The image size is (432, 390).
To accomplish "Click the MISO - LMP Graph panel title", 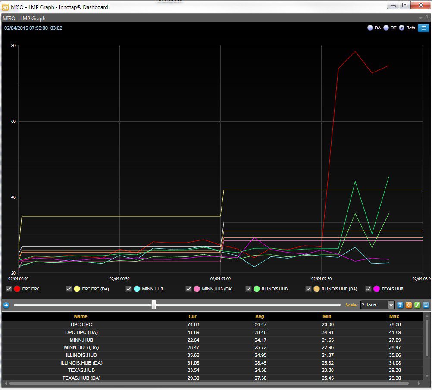I will click(24, 19).
